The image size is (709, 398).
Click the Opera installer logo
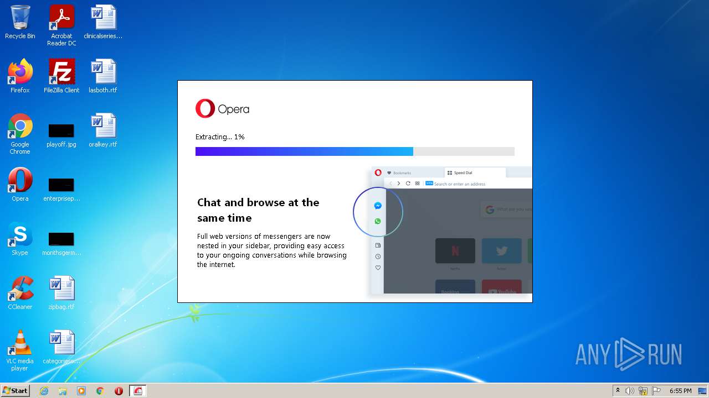222,109
